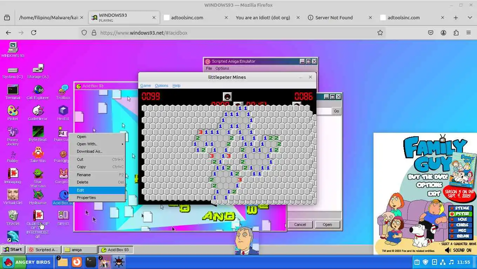Open Options menu in Scripted Amiga Emulator

pos(222,68)
